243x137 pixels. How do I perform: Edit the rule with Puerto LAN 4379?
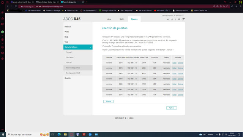(x=174, y=73)
